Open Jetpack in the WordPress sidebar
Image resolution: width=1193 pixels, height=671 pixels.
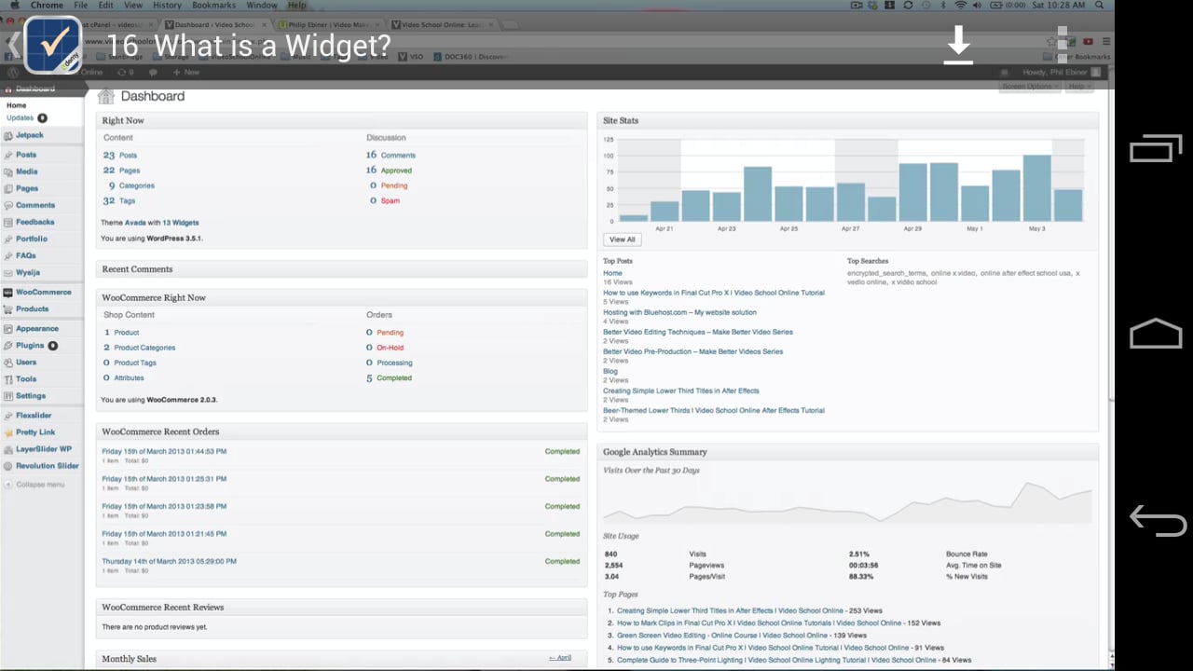click(x=30, y=135)
